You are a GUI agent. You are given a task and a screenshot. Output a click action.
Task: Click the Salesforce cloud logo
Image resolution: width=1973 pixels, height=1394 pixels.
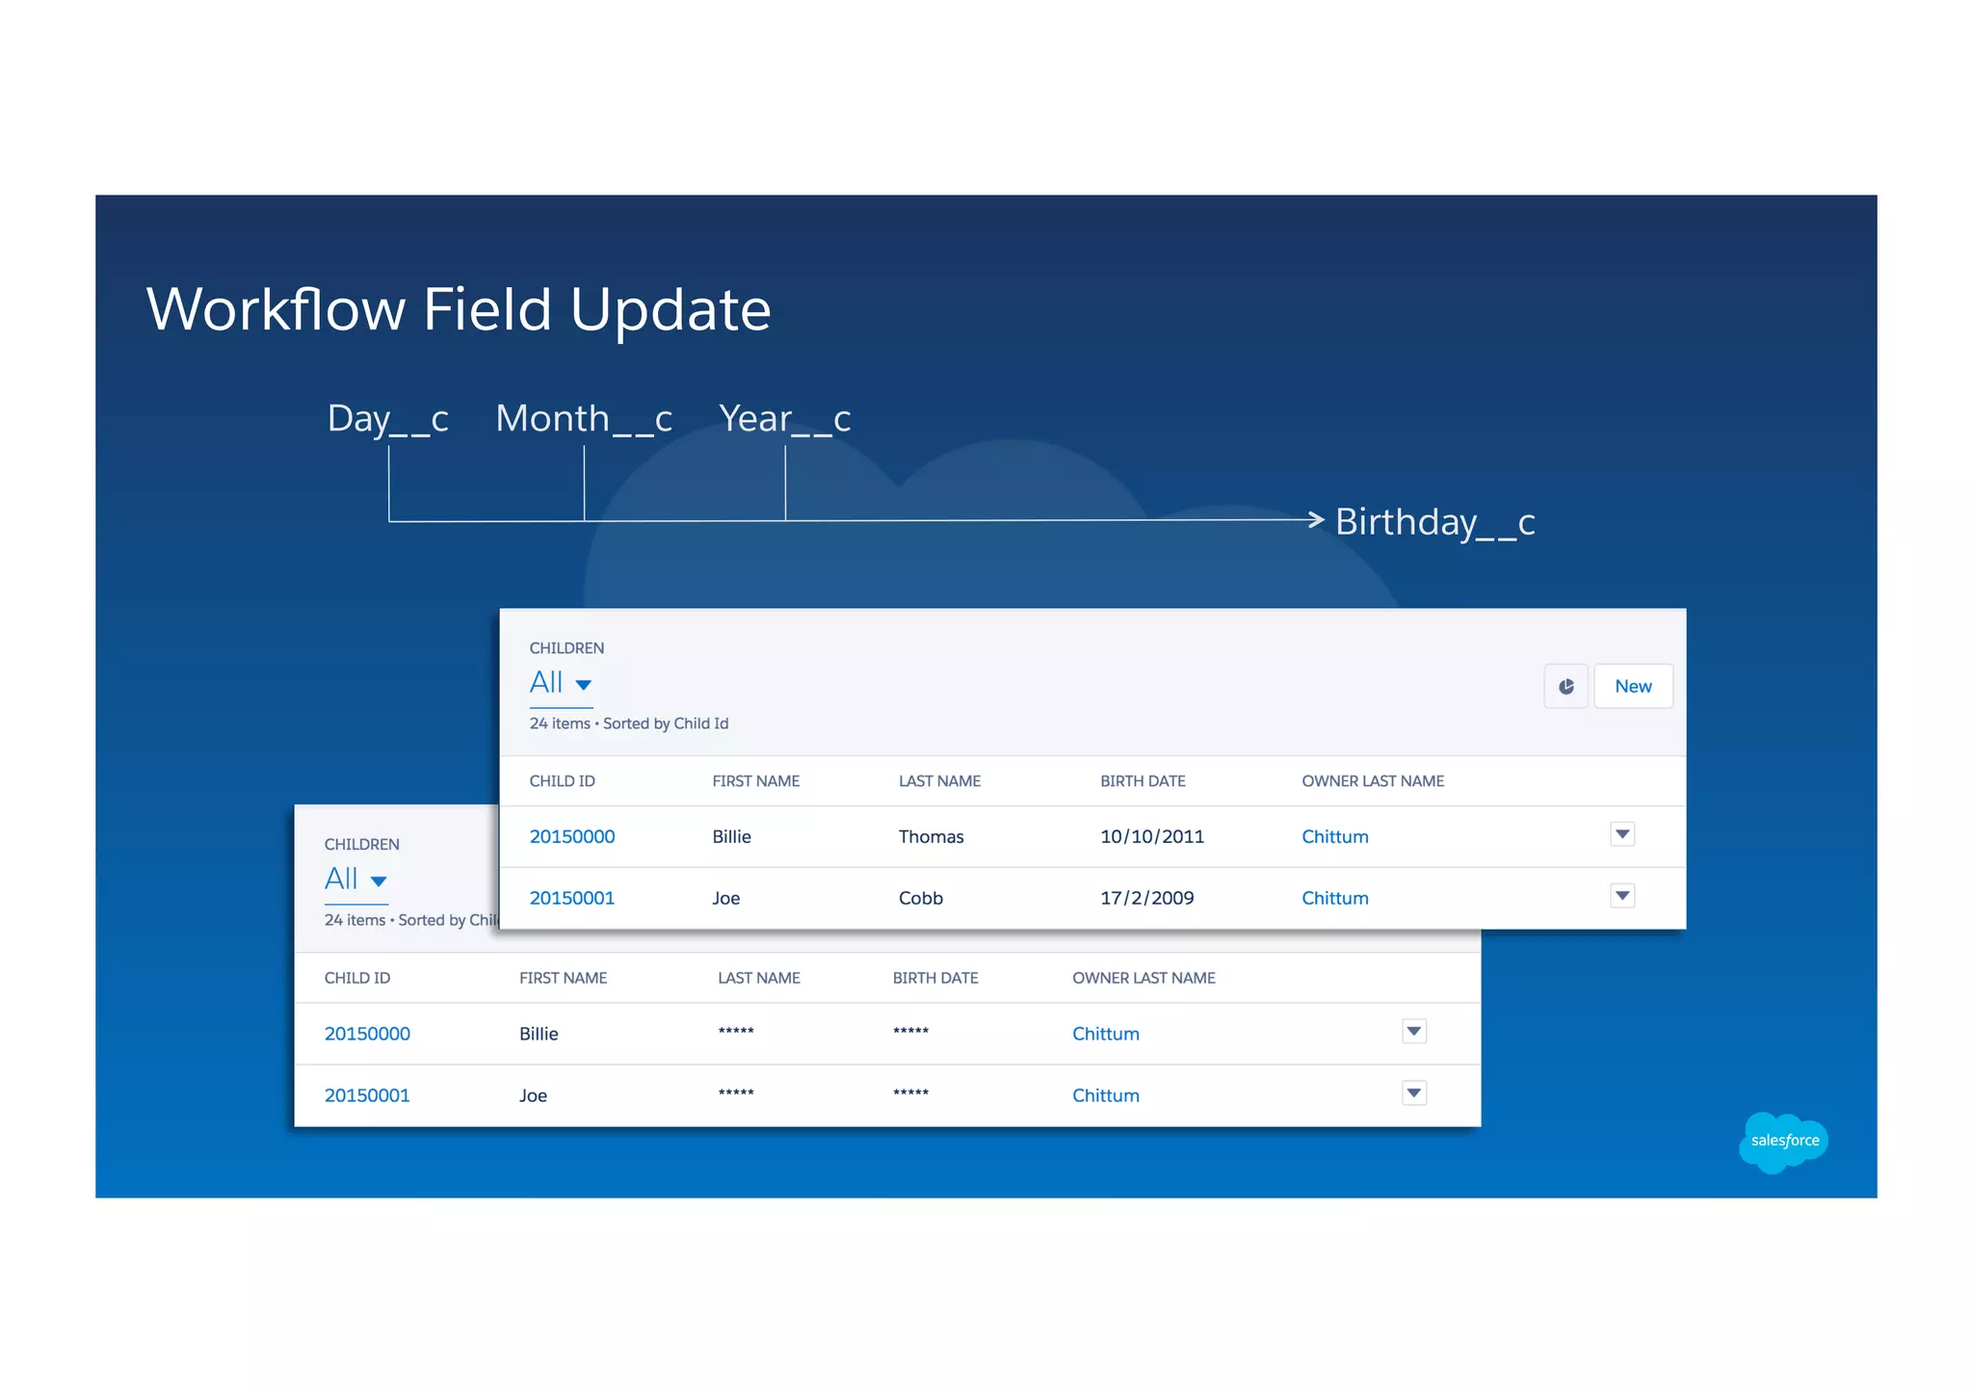(x=1783, y=1141)
